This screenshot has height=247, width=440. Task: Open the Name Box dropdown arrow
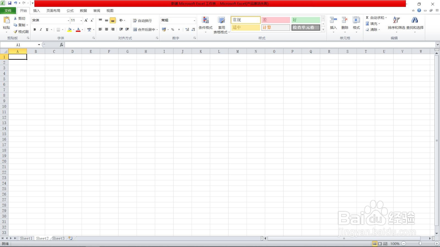point(39,45)
